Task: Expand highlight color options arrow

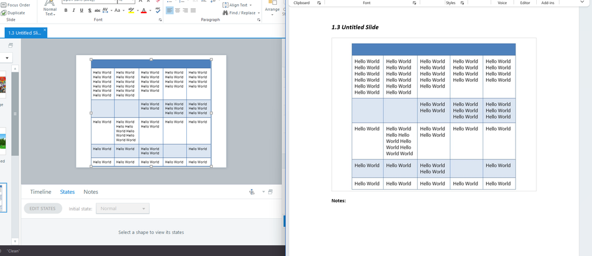Action: pyautogui.click(x=138, y=11)
